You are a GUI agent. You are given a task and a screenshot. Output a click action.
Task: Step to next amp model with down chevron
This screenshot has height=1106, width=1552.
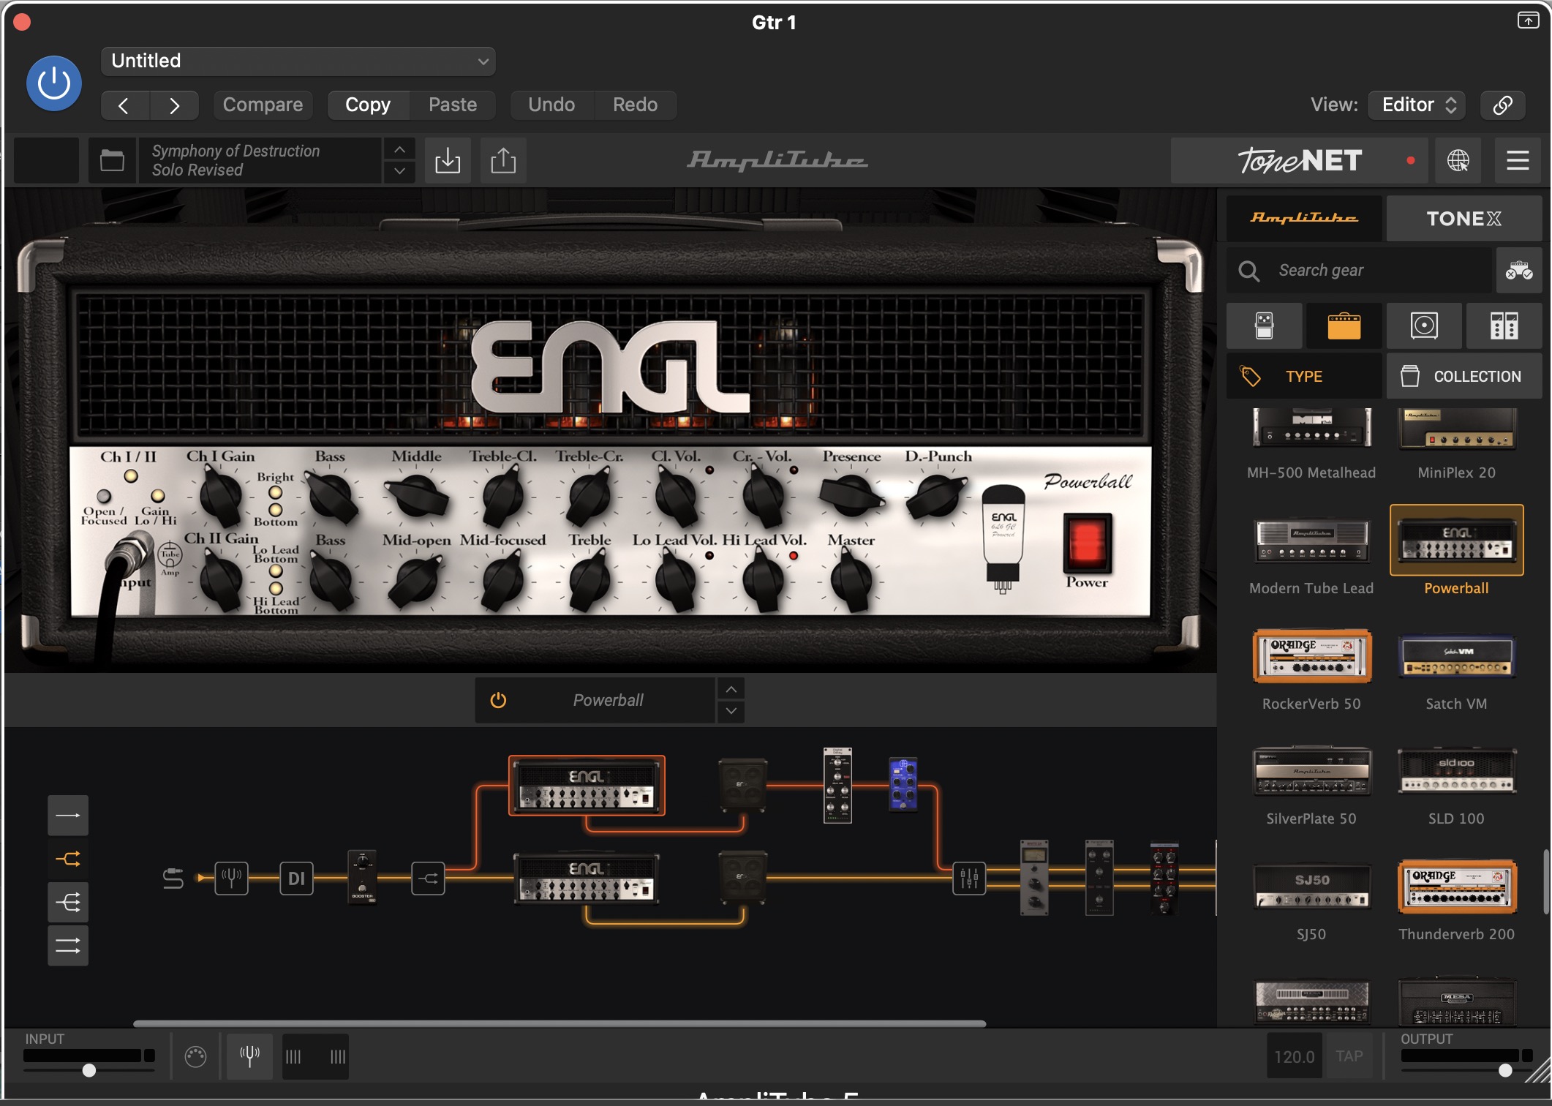(x=731, y=711)
